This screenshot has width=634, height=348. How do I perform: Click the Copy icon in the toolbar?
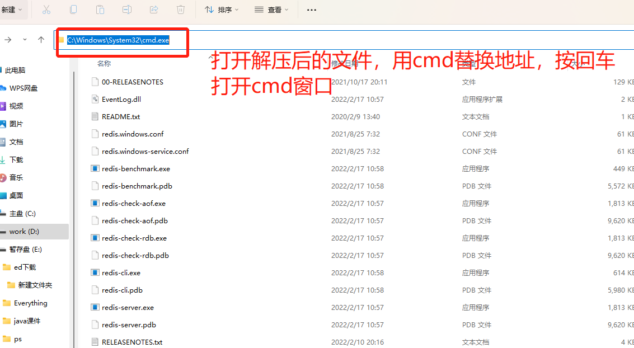point(73,10)
